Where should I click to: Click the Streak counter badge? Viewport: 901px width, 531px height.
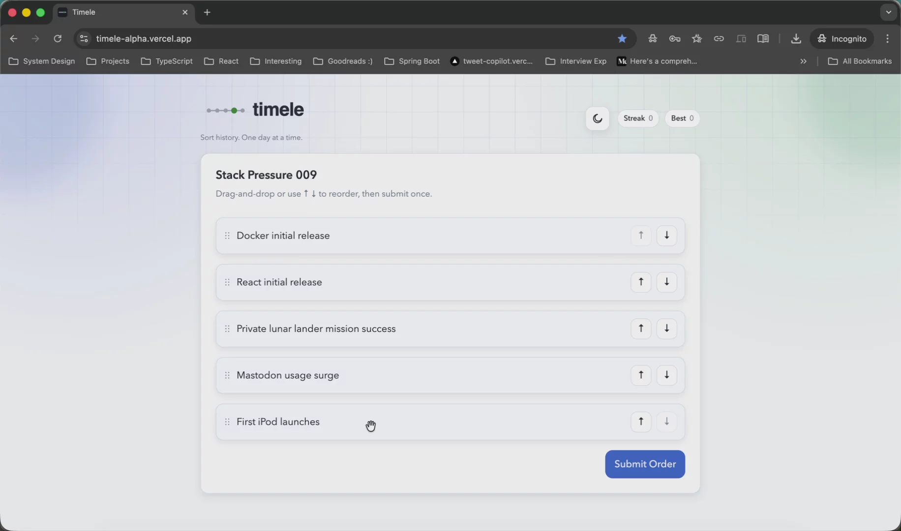(x=637, y=118)
